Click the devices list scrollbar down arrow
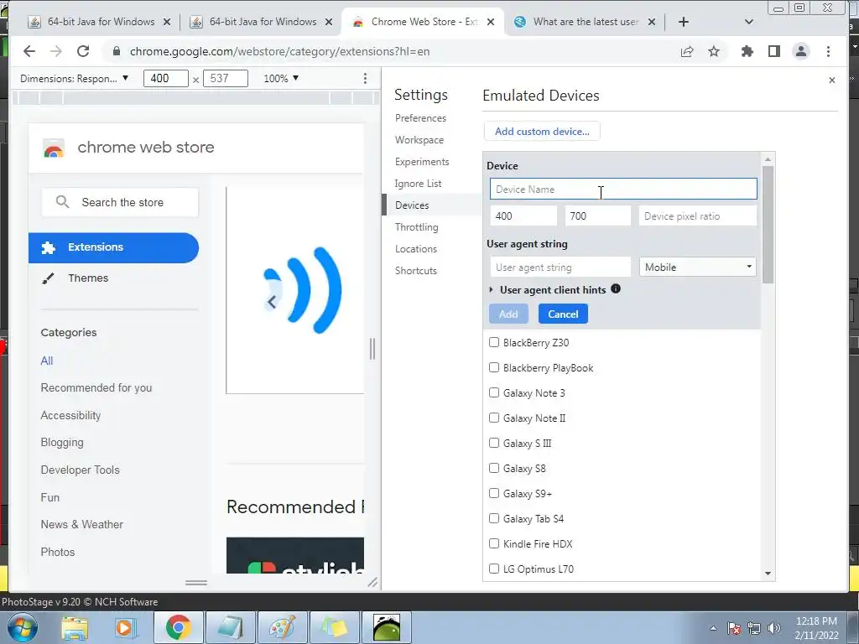 (x=768, y=574)
